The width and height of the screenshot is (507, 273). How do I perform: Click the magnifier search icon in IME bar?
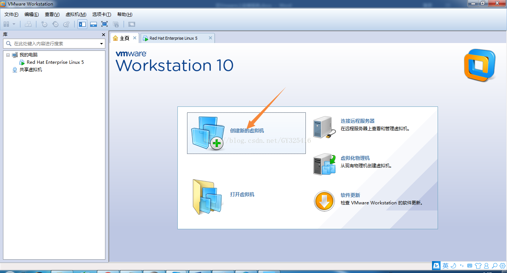[x=494, y=266]
